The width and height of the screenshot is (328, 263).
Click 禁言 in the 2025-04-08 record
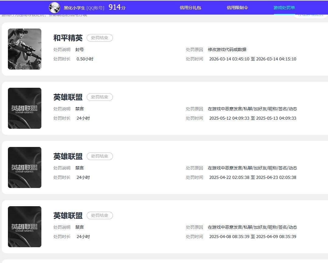click(79, 227)
